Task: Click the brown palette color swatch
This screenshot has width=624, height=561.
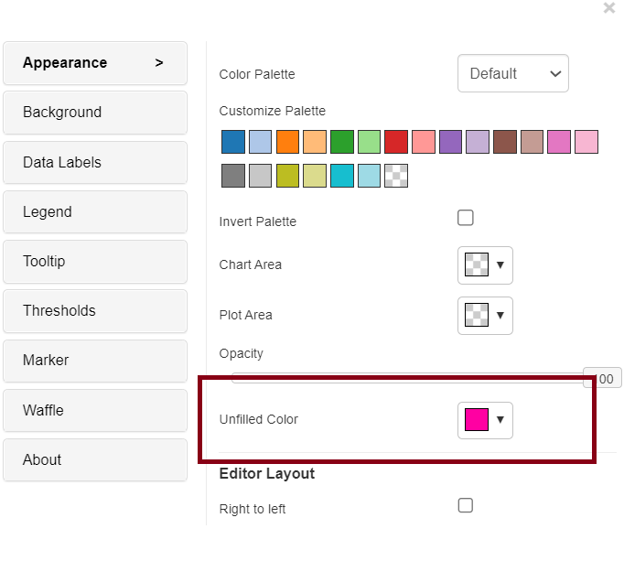Action: coord(505,142)
